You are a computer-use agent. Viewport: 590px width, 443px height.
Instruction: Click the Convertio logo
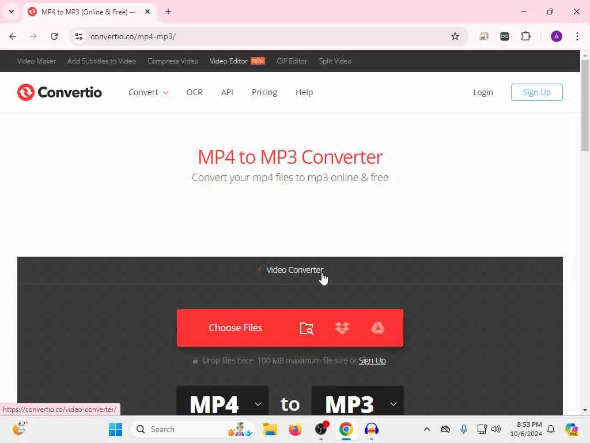[59, 92]
